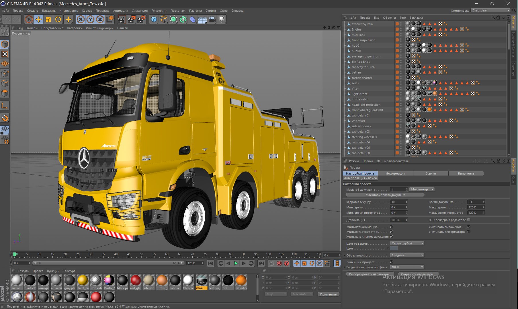This screenshot has height=309, width=518.
Task: Toggle Линейный процесс checkbox
Action: (x=392, y=262)
